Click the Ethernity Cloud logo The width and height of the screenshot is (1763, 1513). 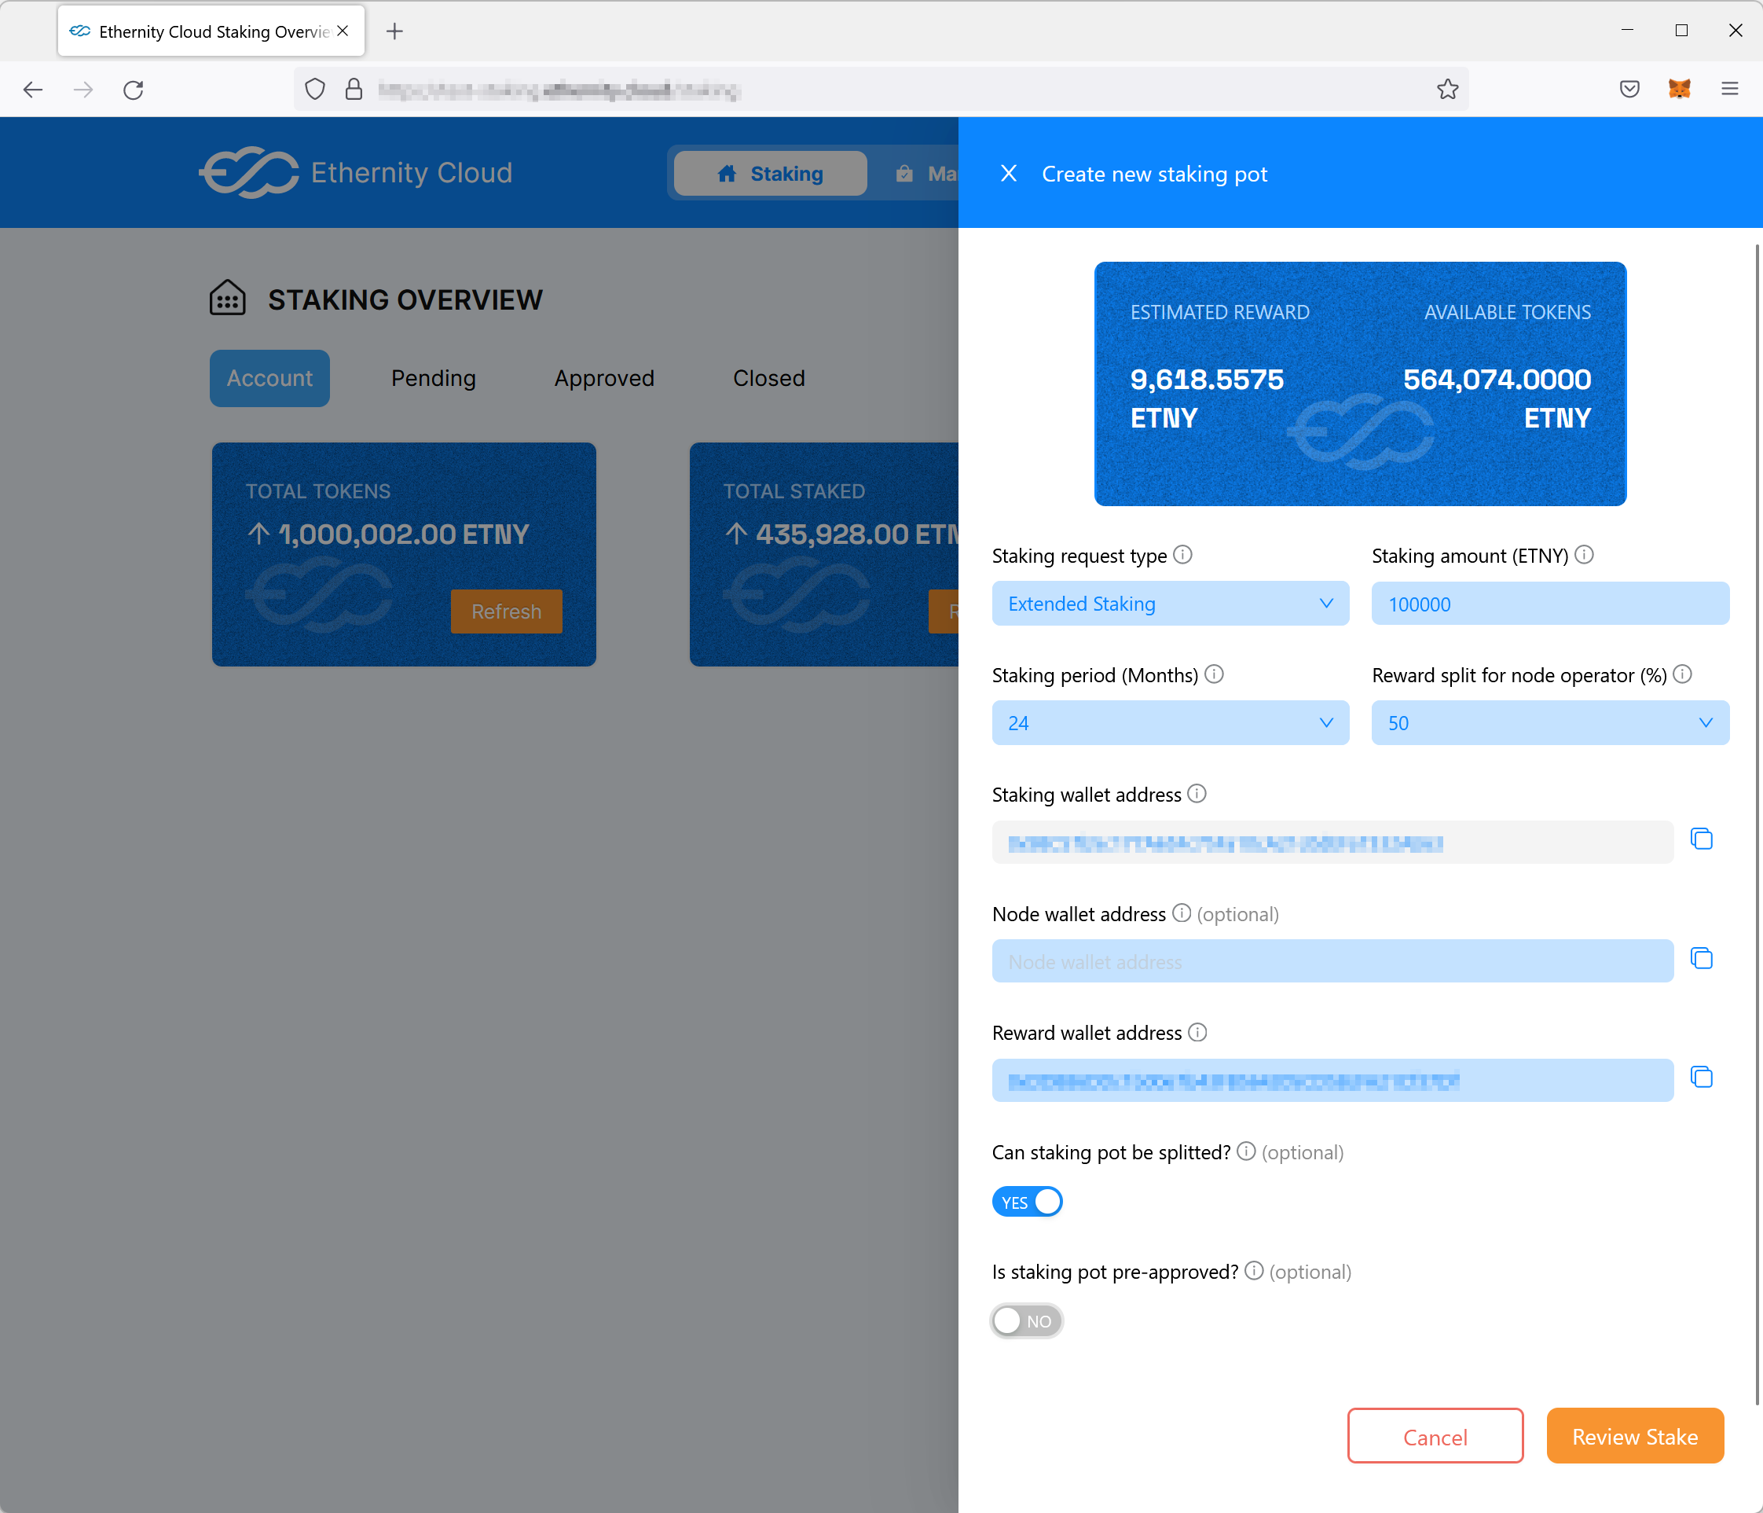[356, 173]
